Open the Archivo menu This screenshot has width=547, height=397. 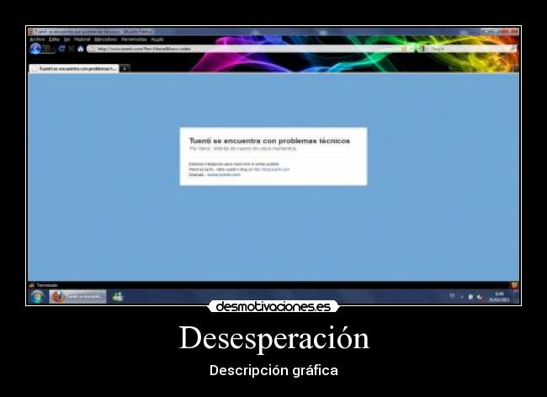[x=37, y=40]
